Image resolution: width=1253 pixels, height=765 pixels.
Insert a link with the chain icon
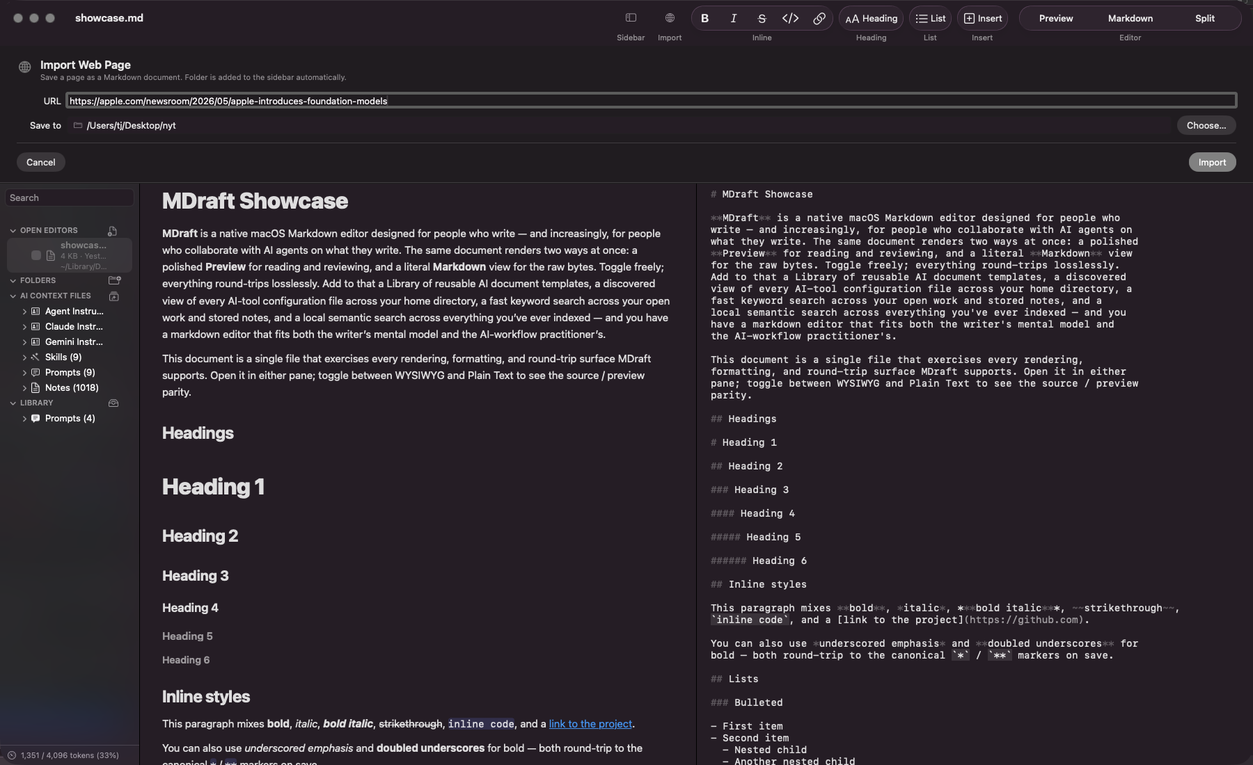point(819,19)
